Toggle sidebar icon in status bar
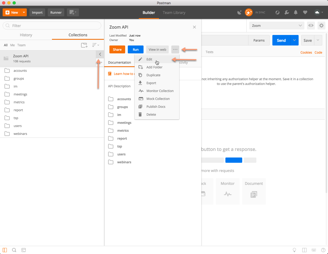The width and height of the screenshot is (328, 254). click(x=5, y=250)
